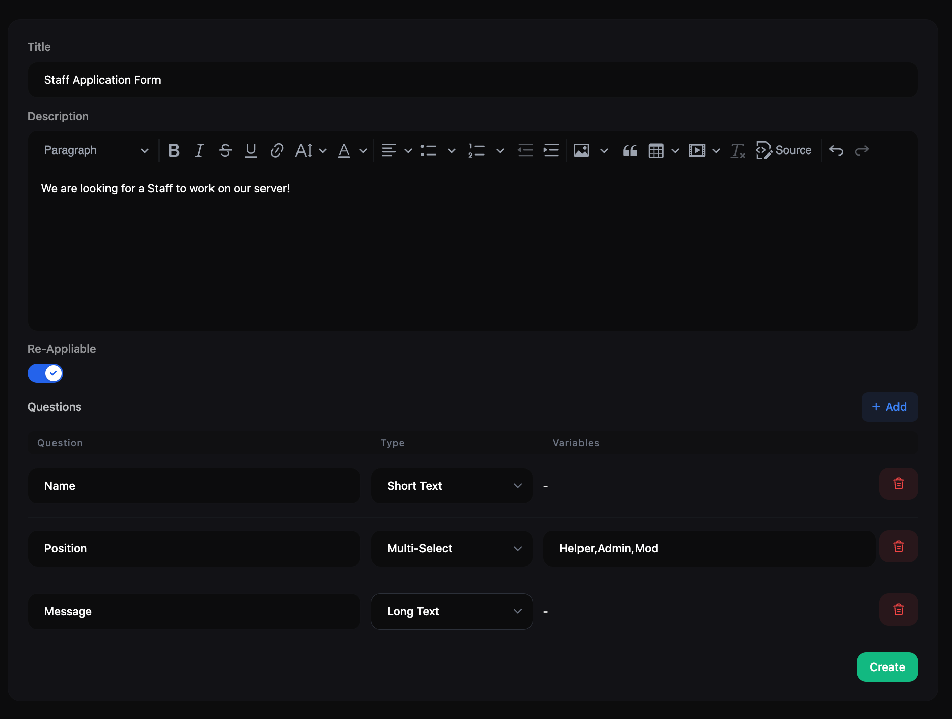The height and width of the screenshot is (719, 952).
Task: Expand font size options arrow
Action: 323,151
